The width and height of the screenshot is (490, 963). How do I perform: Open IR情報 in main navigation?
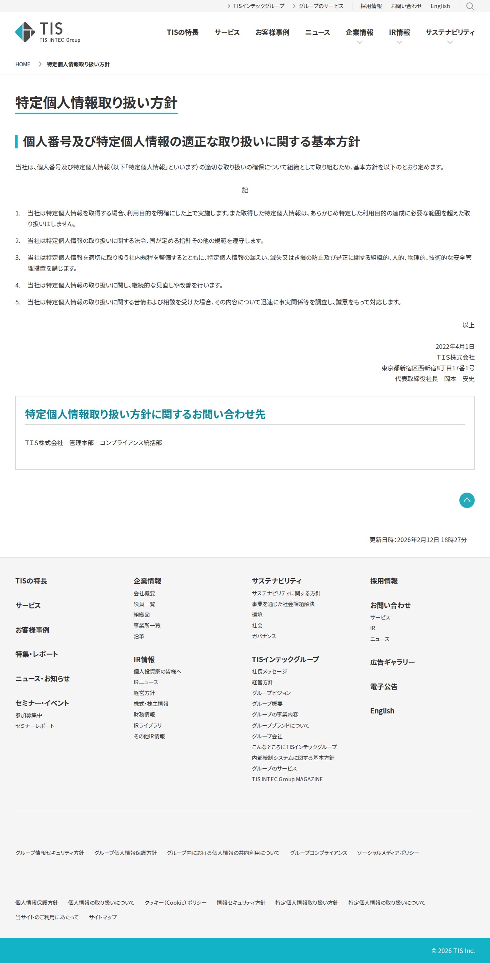[x=399, y=33]
